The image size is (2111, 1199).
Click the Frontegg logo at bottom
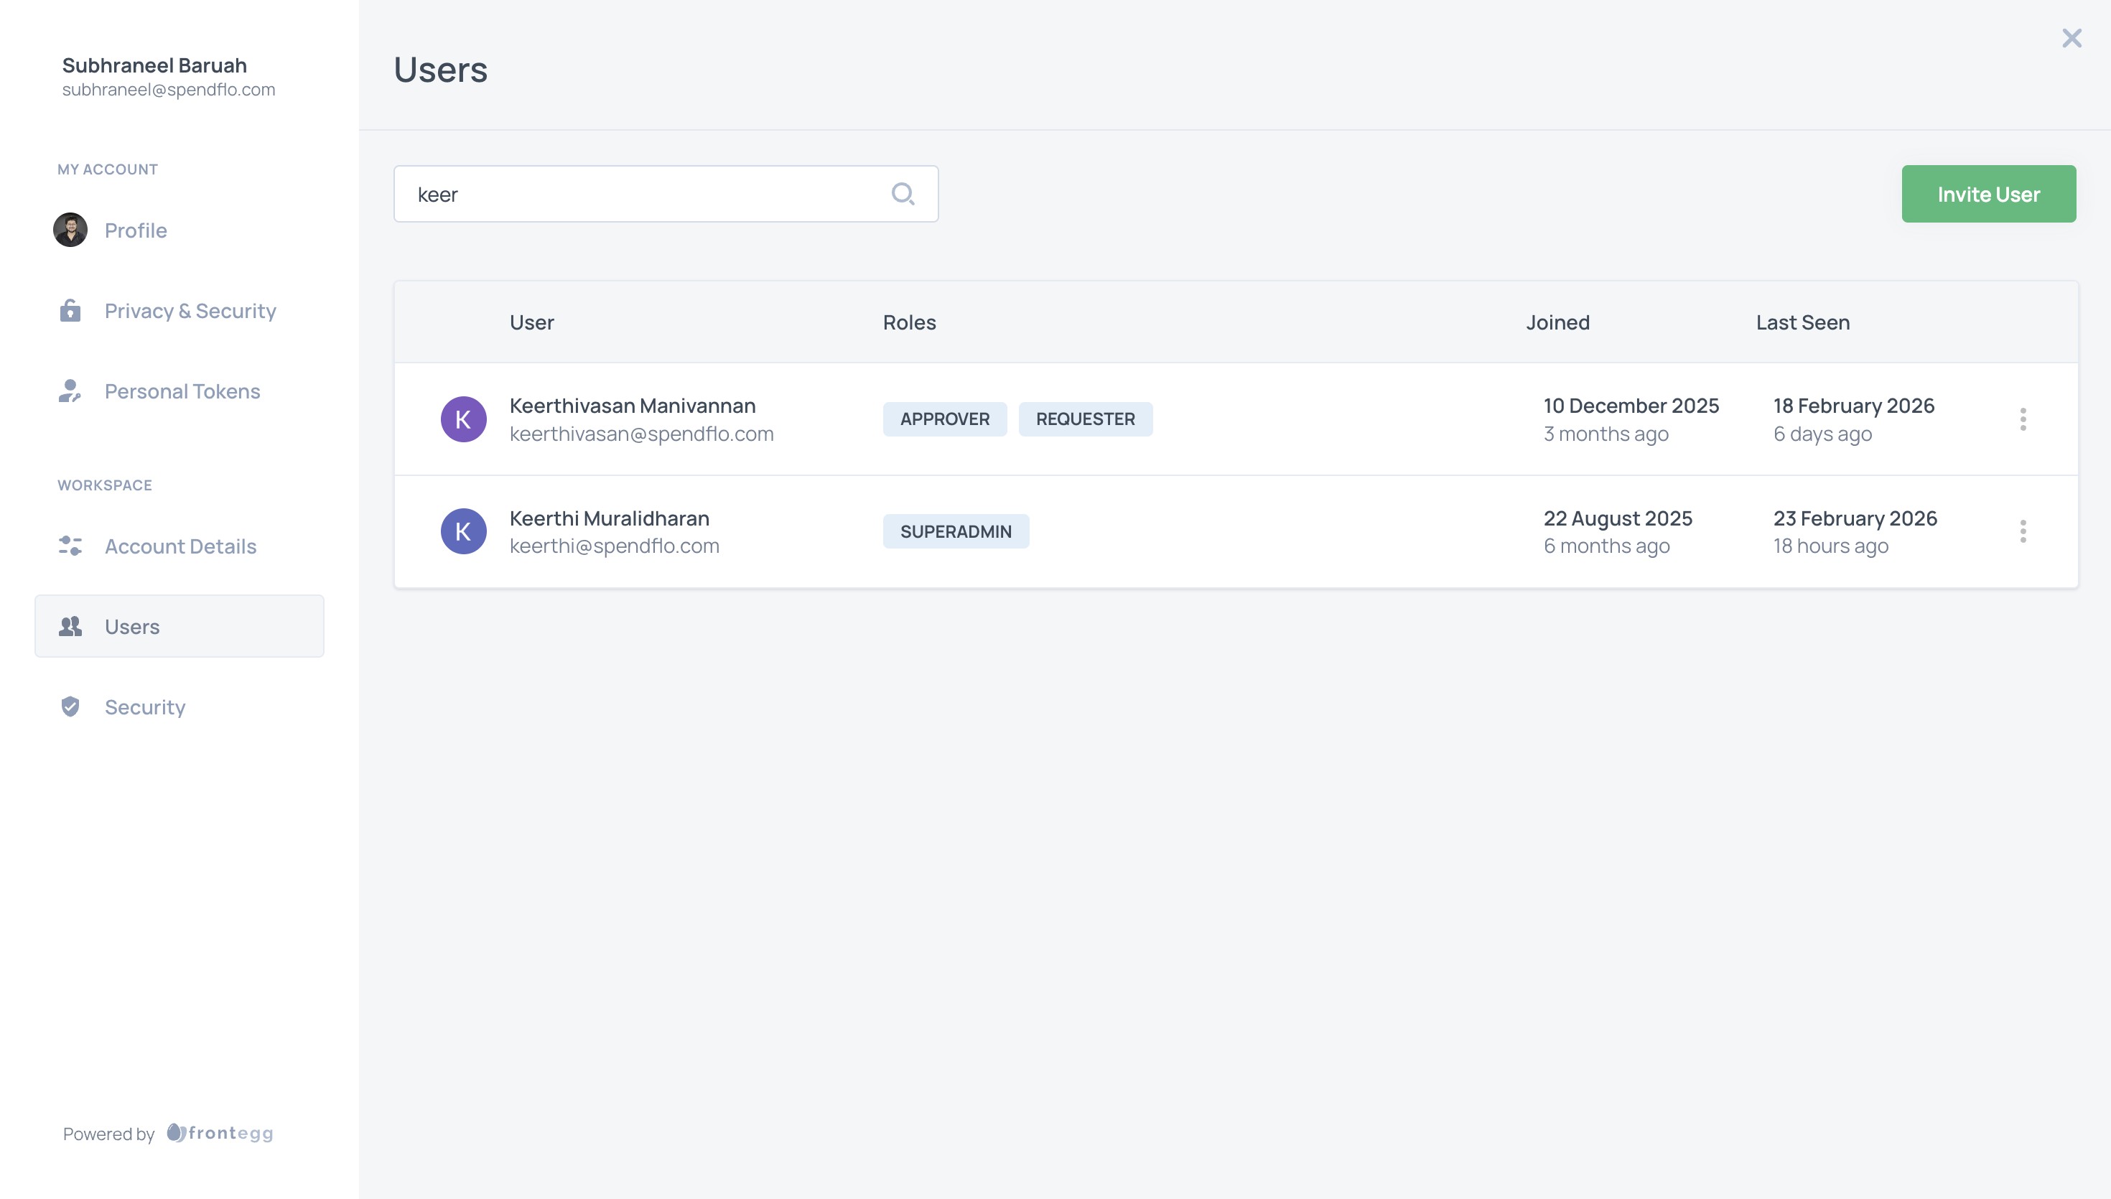219,1133
